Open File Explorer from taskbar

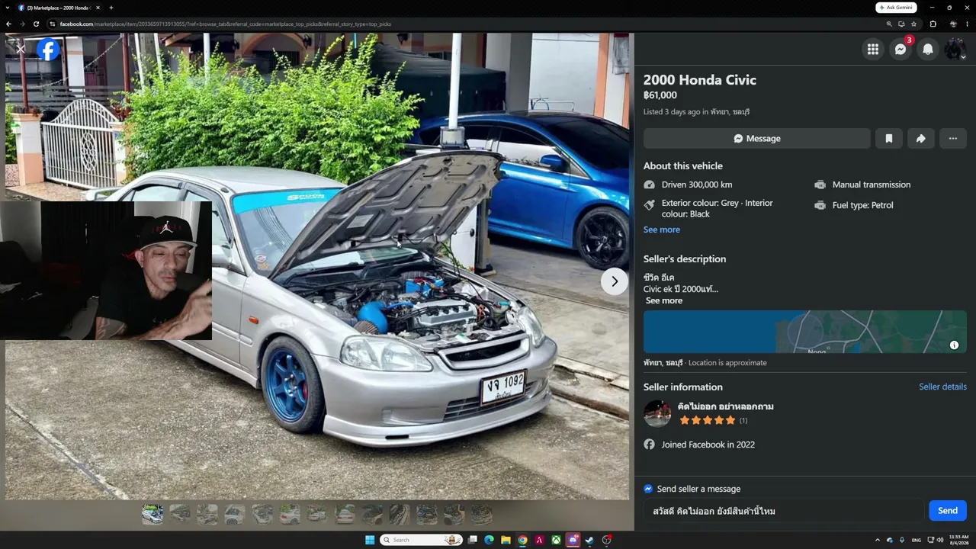tap(506, 540)
